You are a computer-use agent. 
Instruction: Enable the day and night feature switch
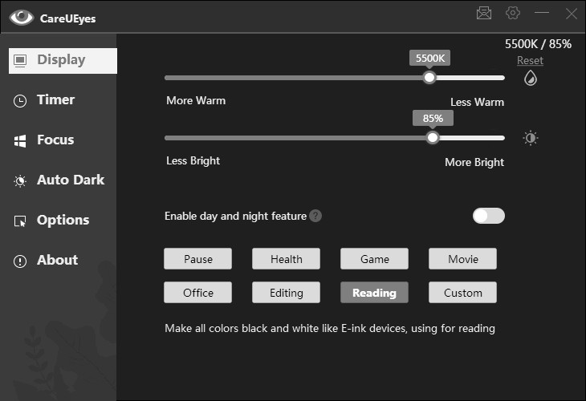coord(488,216)
